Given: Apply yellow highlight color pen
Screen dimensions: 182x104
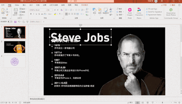Looking at the screenshot, I should [55, 14].
